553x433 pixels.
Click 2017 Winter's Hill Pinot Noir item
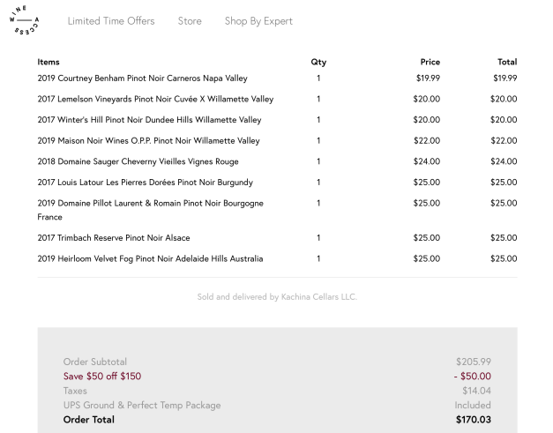(x=149, y=120)
